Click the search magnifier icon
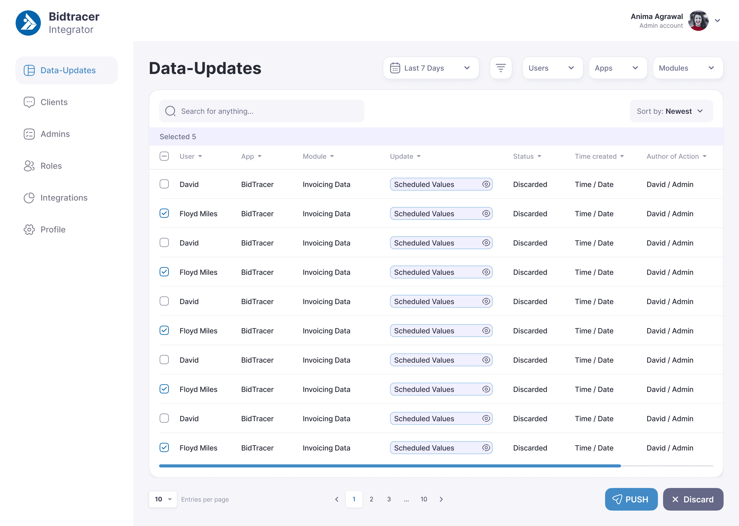The image size is (739, 526). (171, 111)
